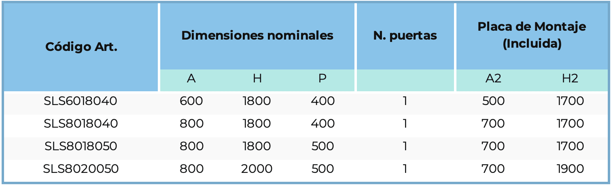Select the 'N. puertas' column header
Viewport: 611px width, 185px height.
[405, 36]
